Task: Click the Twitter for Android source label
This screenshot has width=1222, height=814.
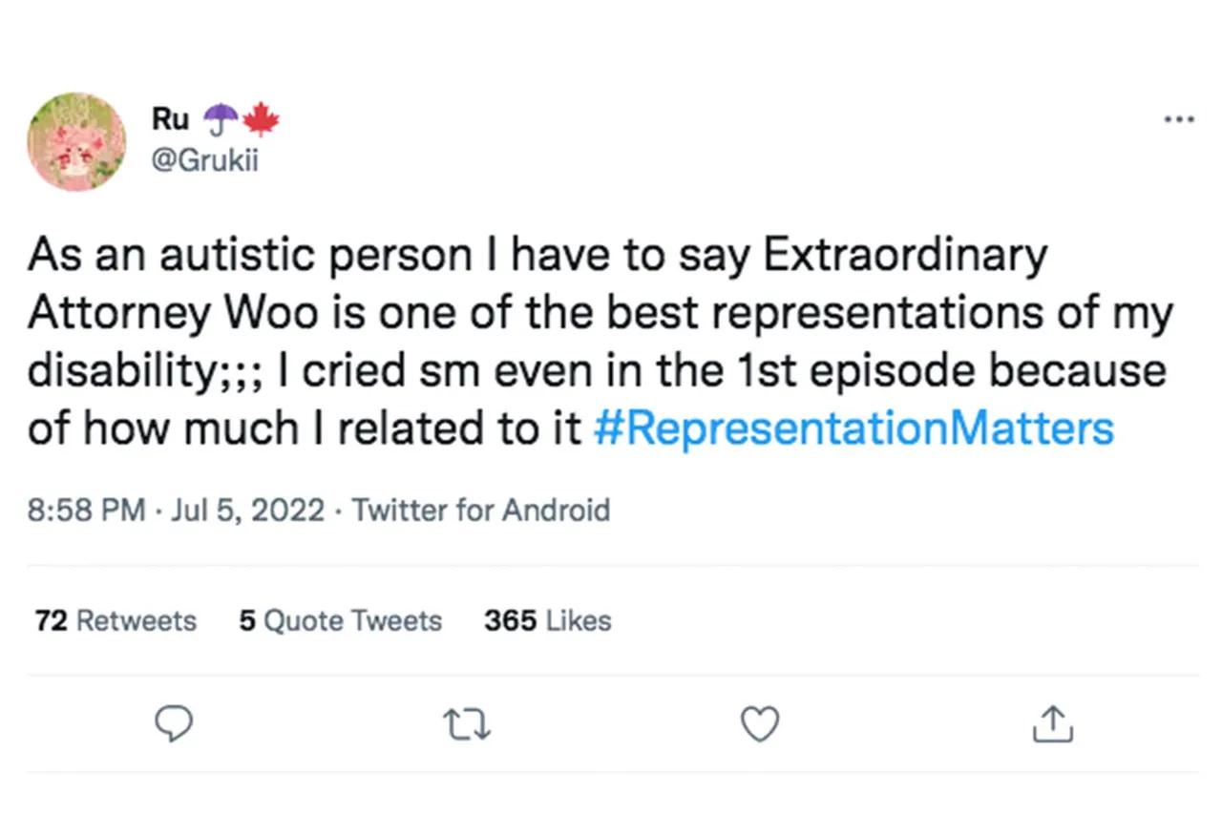Action: click(x=481, y=511)
